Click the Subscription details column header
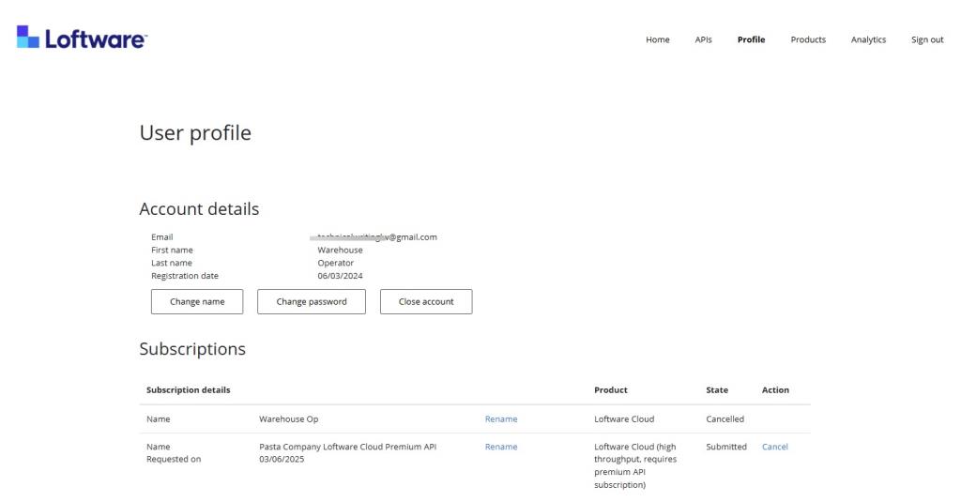 (x=188, y=389)
